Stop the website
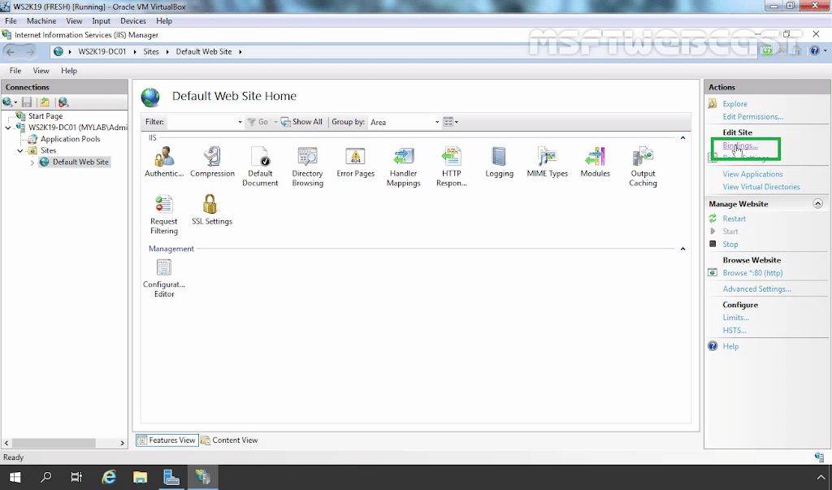This screenshot has width=832, height=490. coord(730,245)
